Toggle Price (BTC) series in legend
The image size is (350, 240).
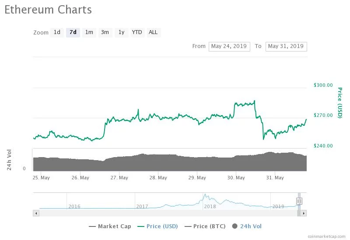point(206,226)
